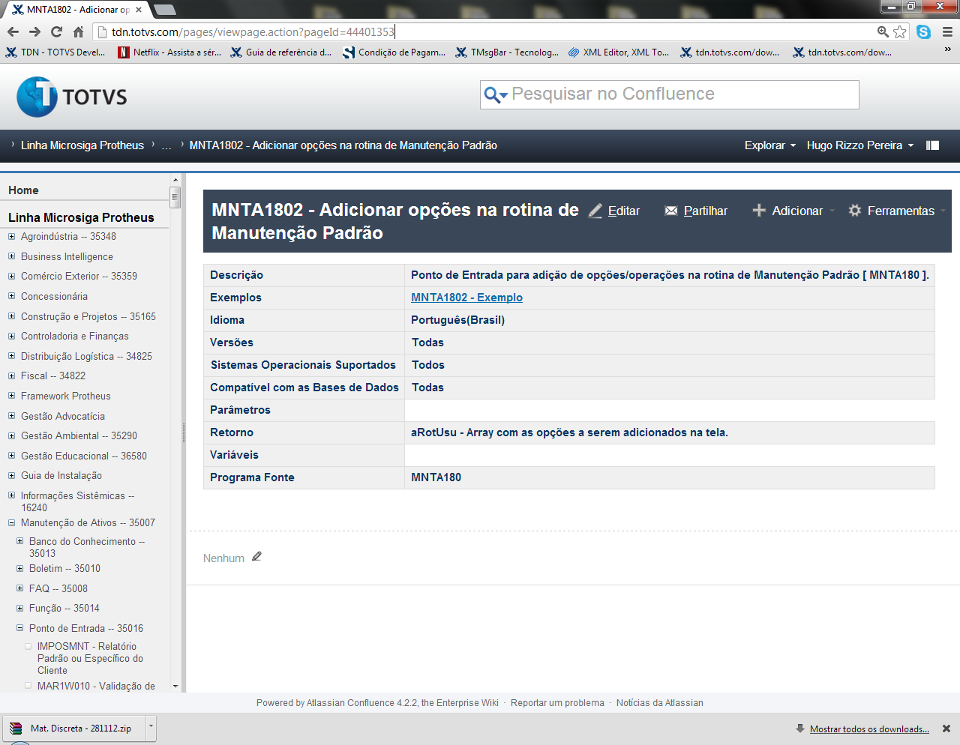Viewport: 960px width, 745px height.
Task: Open Guia de Instalação tree item
Action: [61, 475]
